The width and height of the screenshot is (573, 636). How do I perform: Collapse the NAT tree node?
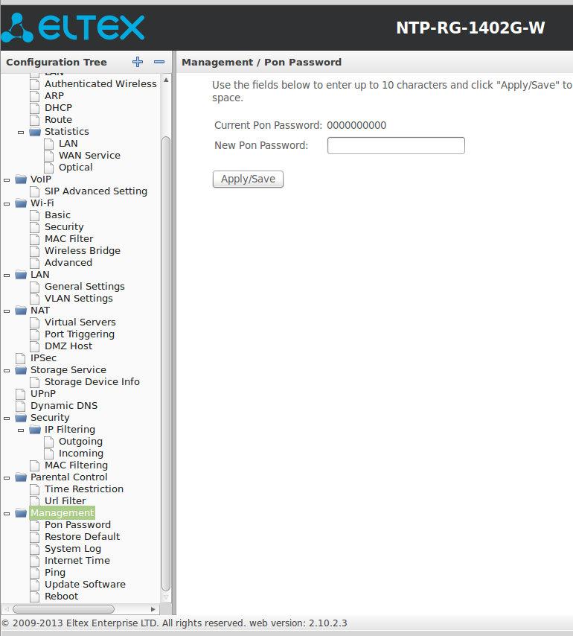tap(7, 311)
